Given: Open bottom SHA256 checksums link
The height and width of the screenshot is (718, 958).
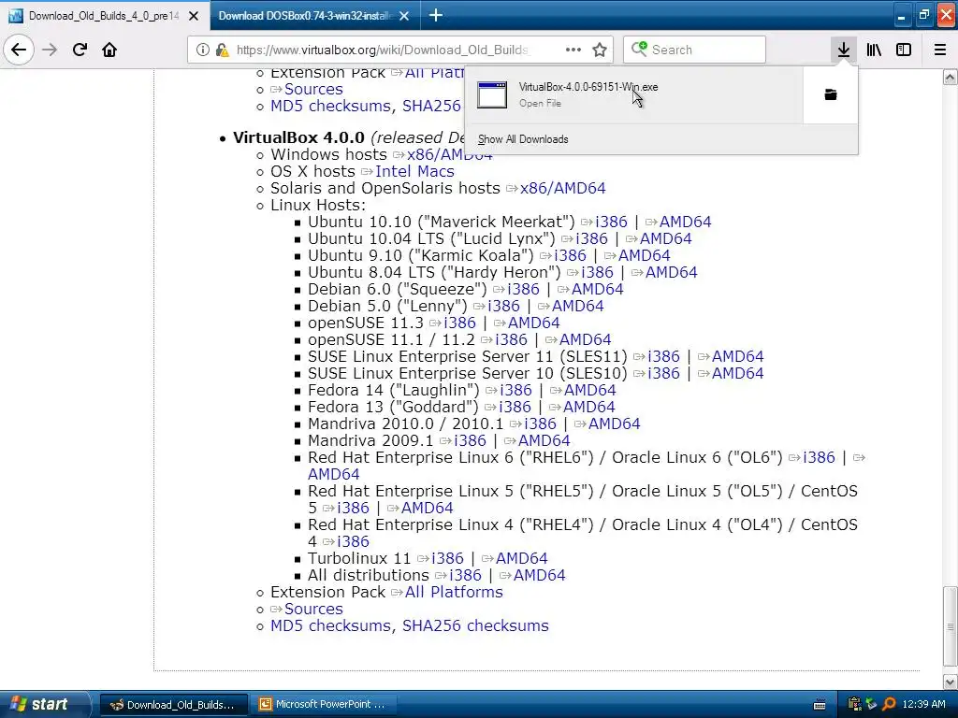Looking at the screenshot, I should 475,625.
